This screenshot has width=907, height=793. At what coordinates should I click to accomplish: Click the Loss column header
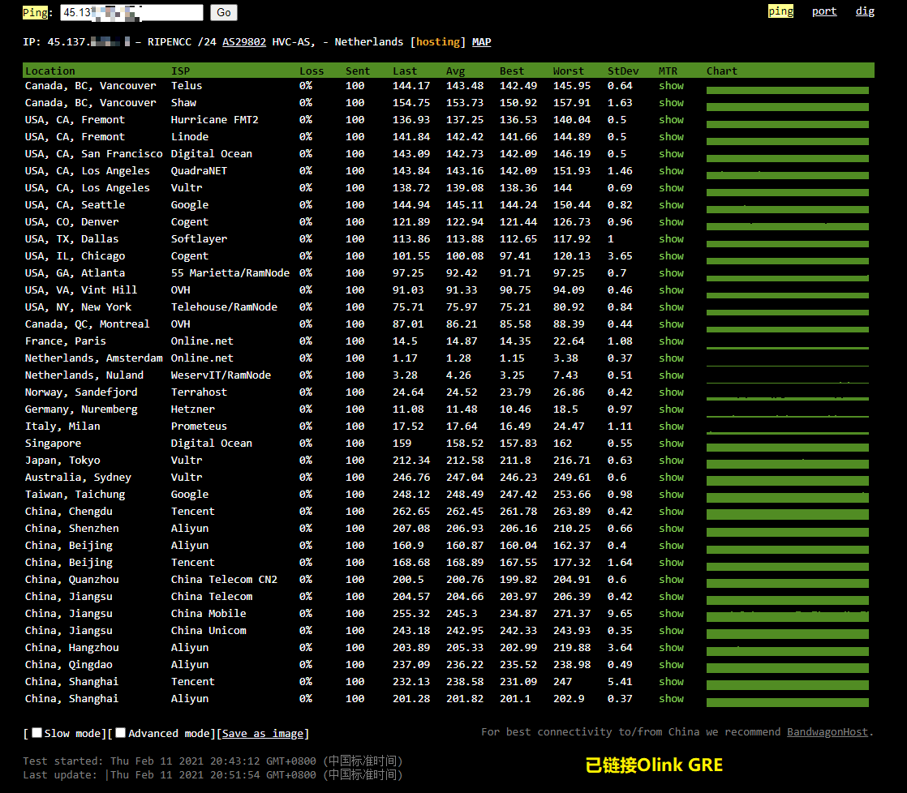[312, 71]
